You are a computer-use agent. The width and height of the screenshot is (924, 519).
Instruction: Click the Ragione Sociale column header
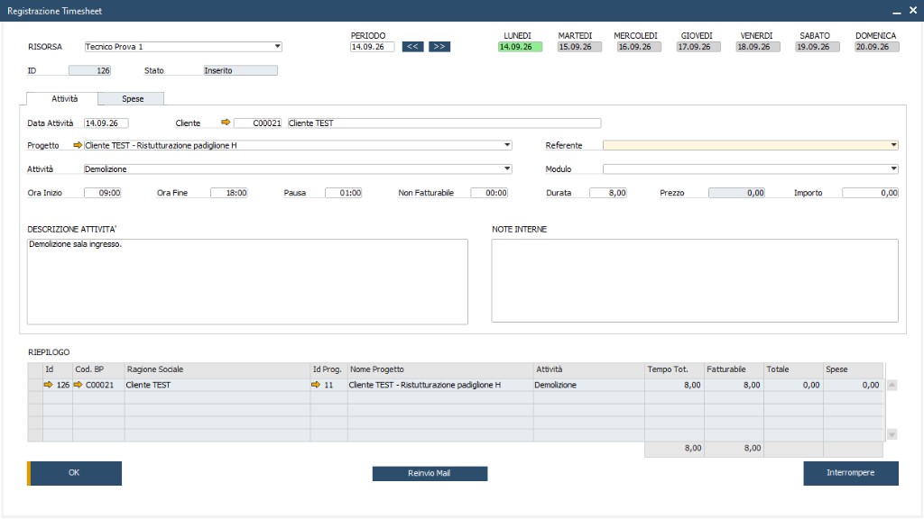217,369
